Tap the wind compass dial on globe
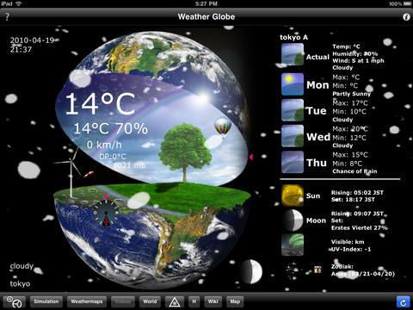The height and width of the screenshot is (310, 413). pyautogui.click(x=106, y=214)
